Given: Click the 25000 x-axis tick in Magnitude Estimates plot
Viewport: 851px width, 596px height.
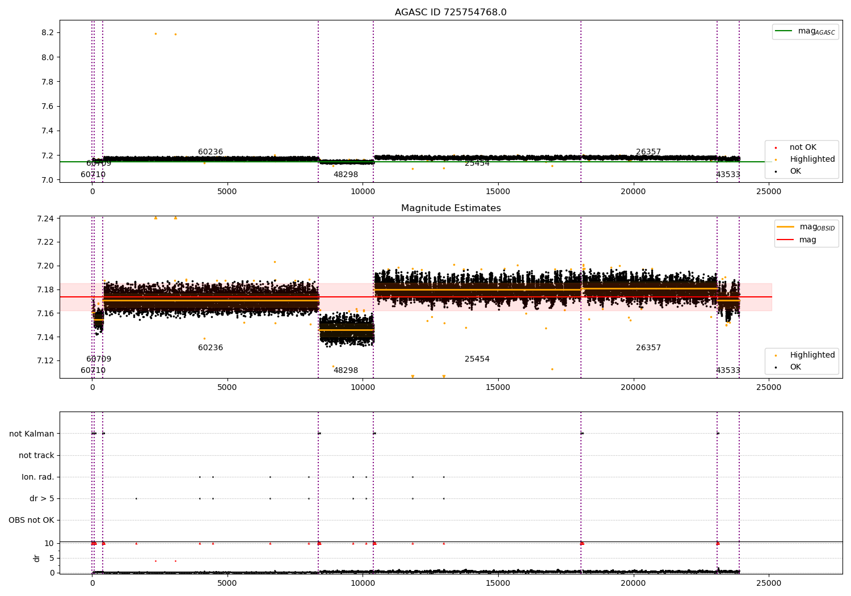Looking at the screenshot, I should [x=769, y=388].
